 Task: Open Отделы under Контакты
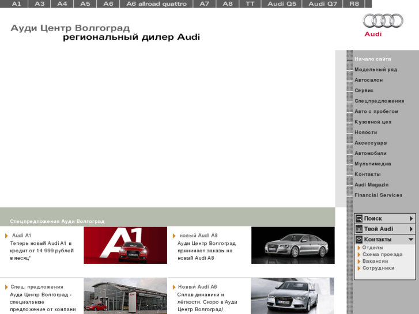(372, 248)
